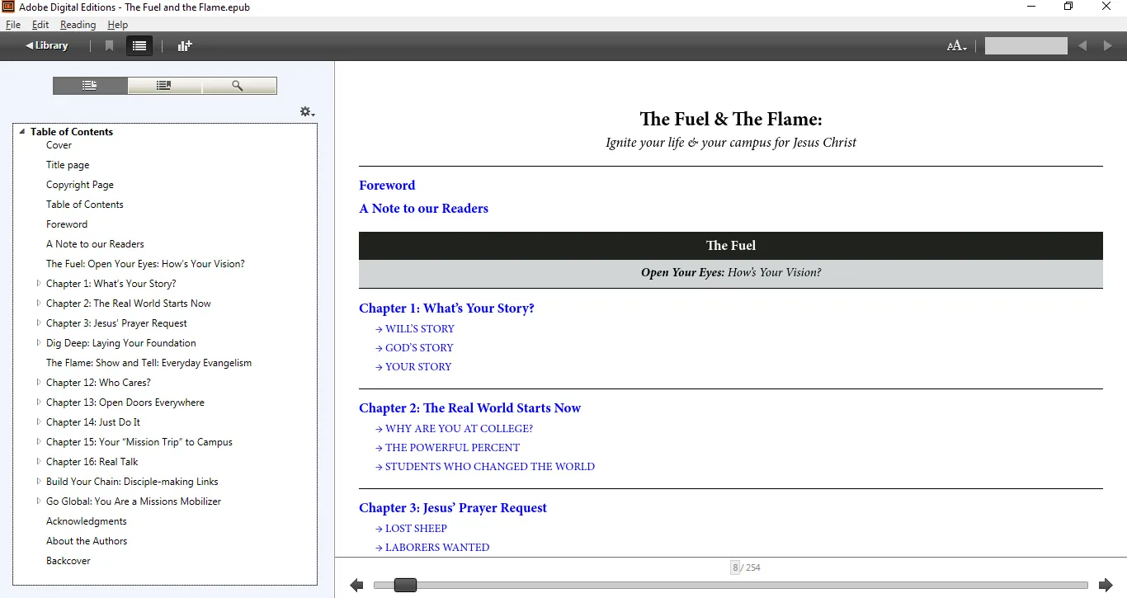
Task: Open Chapter 3: Jesus' Prayer Request page link
Action: [453, 508]
